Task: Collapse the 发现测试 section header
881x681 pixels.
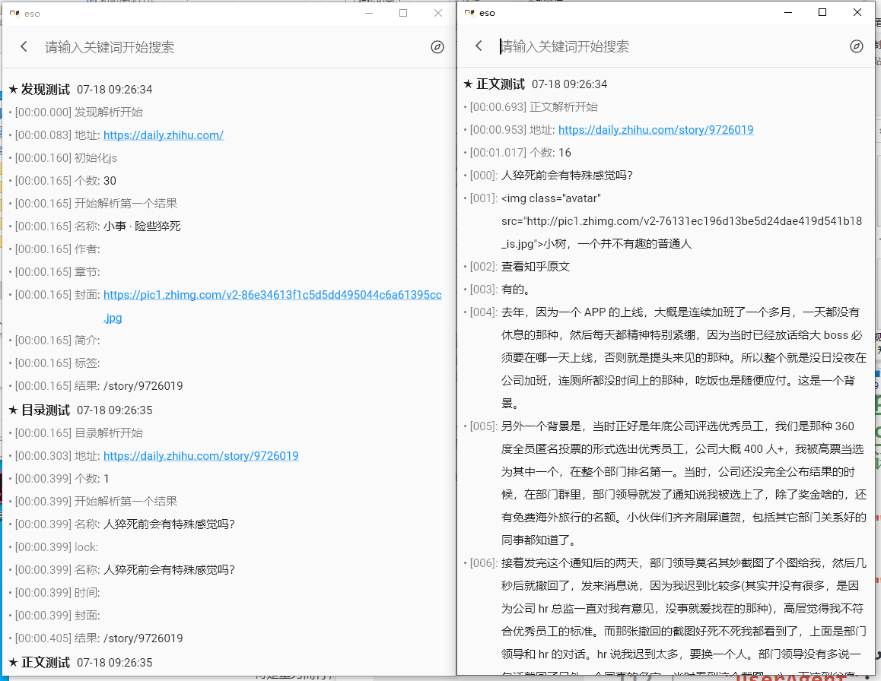Action: pyautogui.click(x=39, y=89)
